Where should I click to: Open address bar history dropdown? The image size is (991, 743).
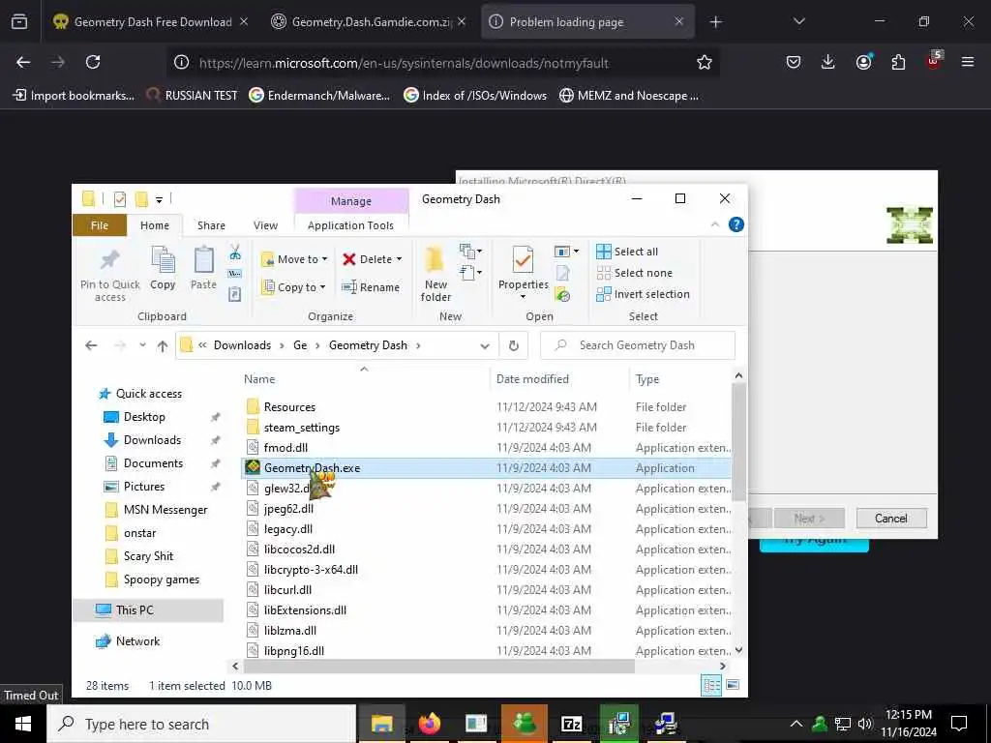point(485,345)
